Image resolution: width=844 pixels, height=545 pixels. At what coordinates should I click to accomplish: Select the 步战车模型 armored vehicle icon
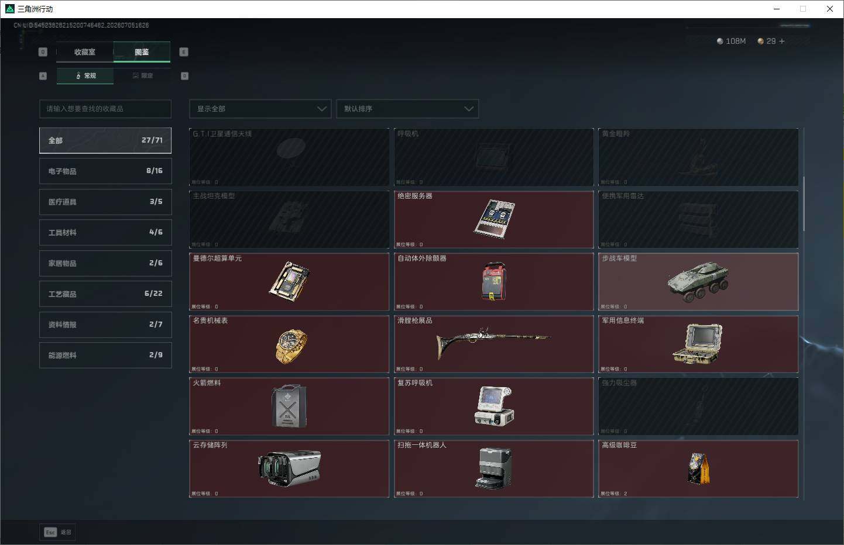[x=698, y=281]
